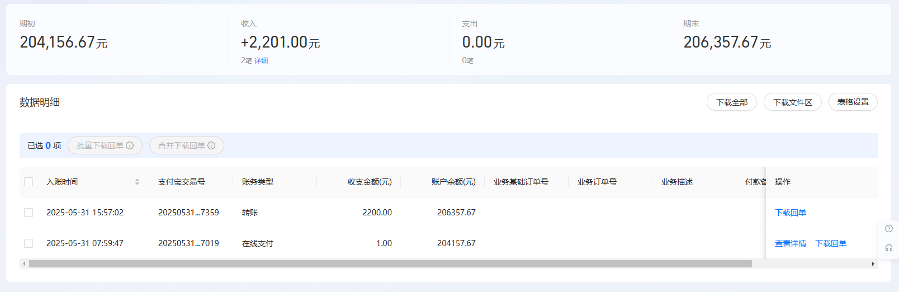Image resolution: width=899 pixels, height=292 pixels.
Task: Click the 业务订单号 column header
Action: [x=597, y=182]
